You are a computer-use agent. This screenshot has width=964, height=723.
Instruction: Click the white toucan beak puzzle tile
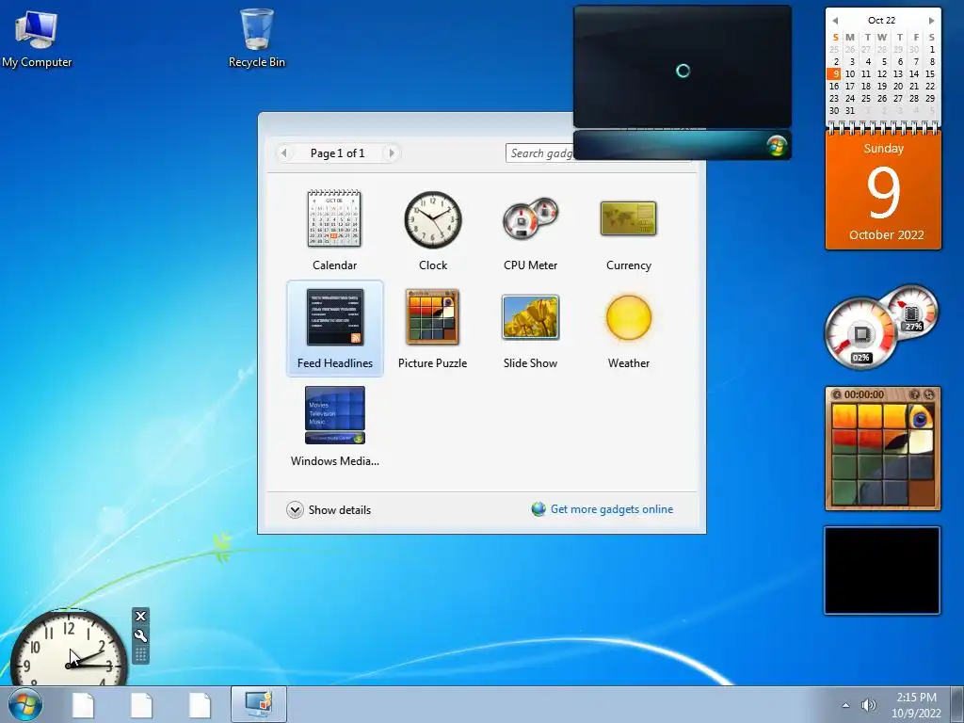[922, 442]
